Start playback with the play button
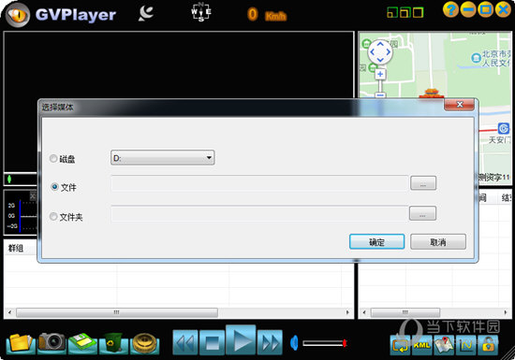The image size is (515, 360). [x=241, y=340]
